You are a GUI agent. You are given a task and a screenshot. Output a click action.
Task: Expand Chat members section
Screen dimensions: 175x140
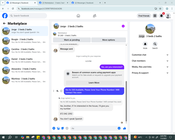coord(150,61)
